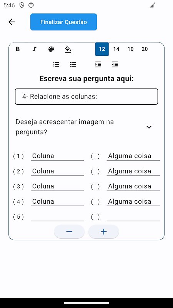173x308 pixels.
Task: Toggle bold text formatting
Action: (18, 49)
